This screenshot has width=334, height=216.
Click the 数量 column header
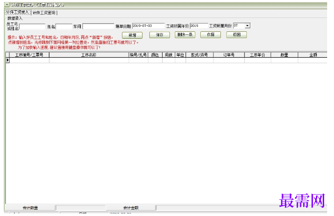[x=285, y=55]
